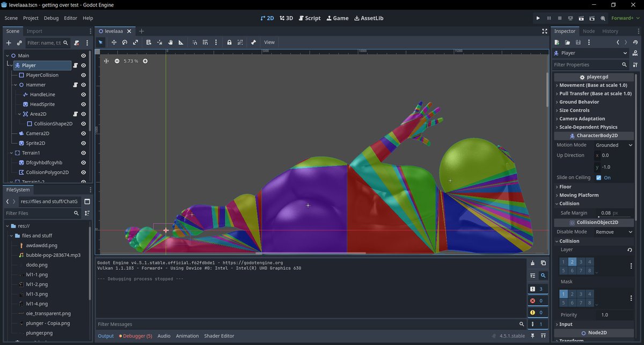The height and width of the screenshot is (345, 644).
Task: Click the Group selected nodes icon
Action: click(240, 42)
